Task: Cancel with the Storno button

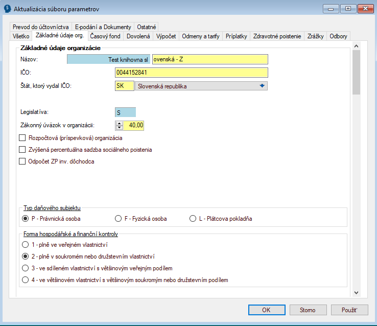Action: (x=308, y=310)
